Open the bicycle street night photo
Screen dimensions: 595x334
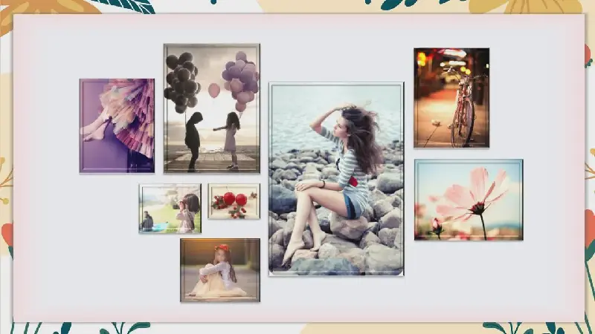pyautogui.click(x=451, y=98)
